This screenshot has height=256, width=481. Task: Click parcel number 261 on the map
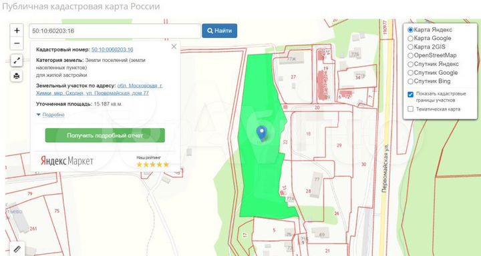[x=33, y=229]
